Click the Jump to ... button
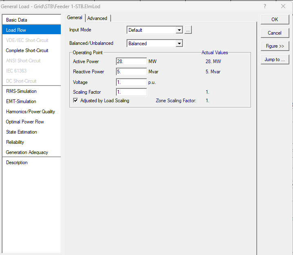Image resolution: width=293 pixels, height=255 pixels. pos(275,59)
